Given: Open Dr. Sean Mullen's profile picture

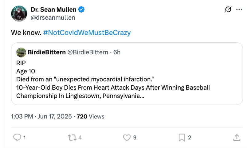Looking at the screenshot, I should [x=19, y=14].
